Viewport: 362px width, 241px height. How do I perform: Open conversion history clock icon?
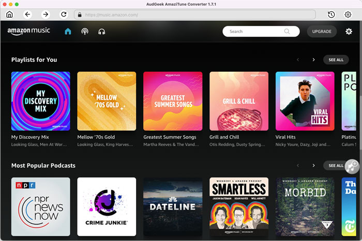tap(331, 14)
